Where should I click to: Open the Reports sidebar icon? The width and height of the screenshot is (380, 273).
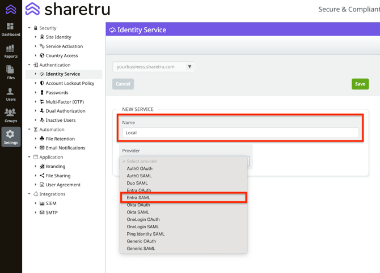10,51
